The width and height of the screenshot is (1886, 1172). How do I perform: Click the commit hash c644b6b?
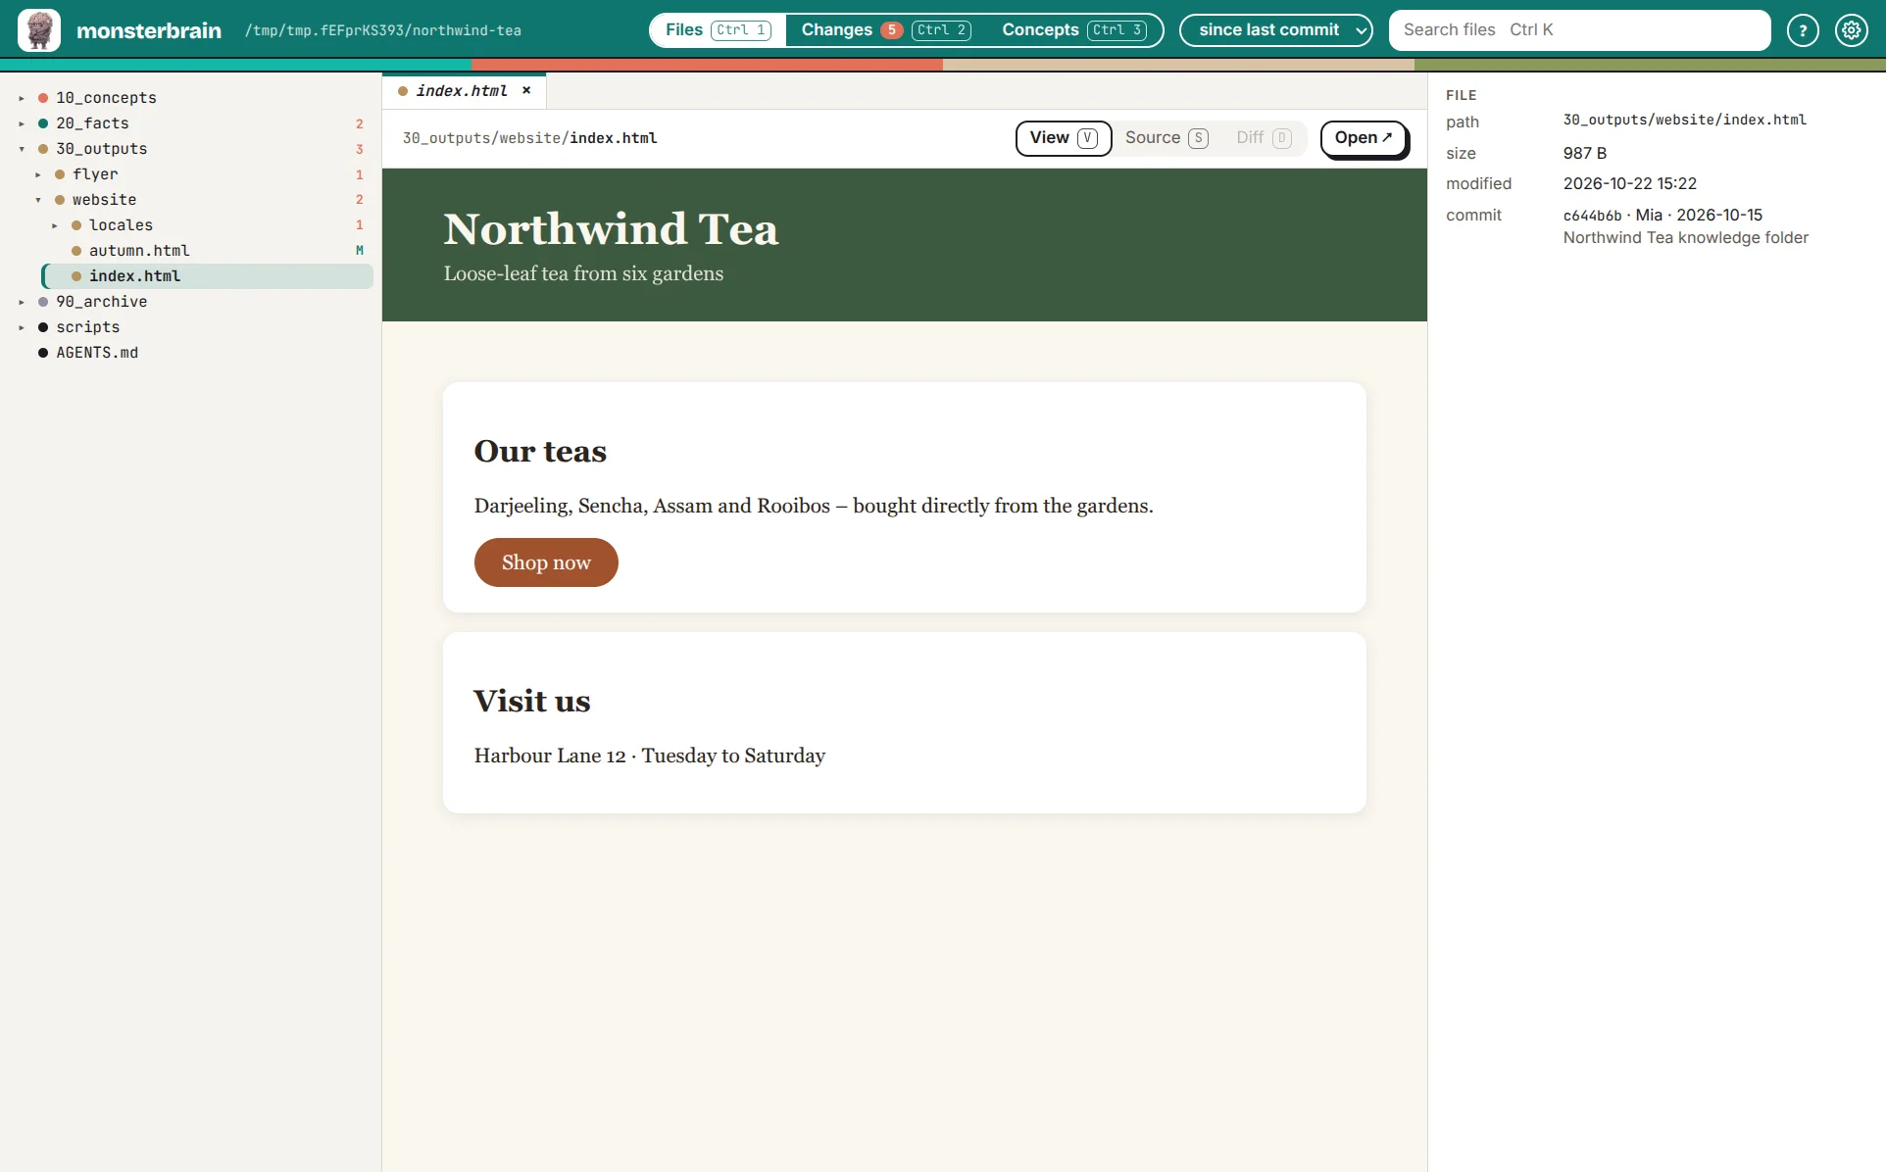[x=1592, y=216]
